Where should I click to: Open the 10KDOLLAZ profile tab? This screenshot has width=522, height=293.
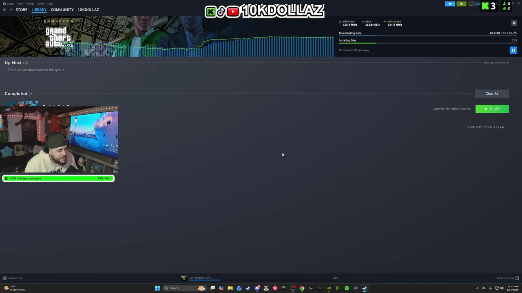pyautogui.click(x=88, y=10)
